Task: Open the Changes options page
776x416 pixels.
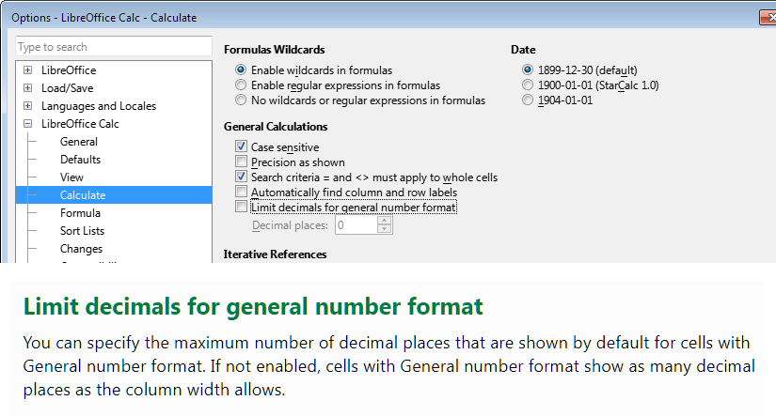Action: (x=81, y=249)
